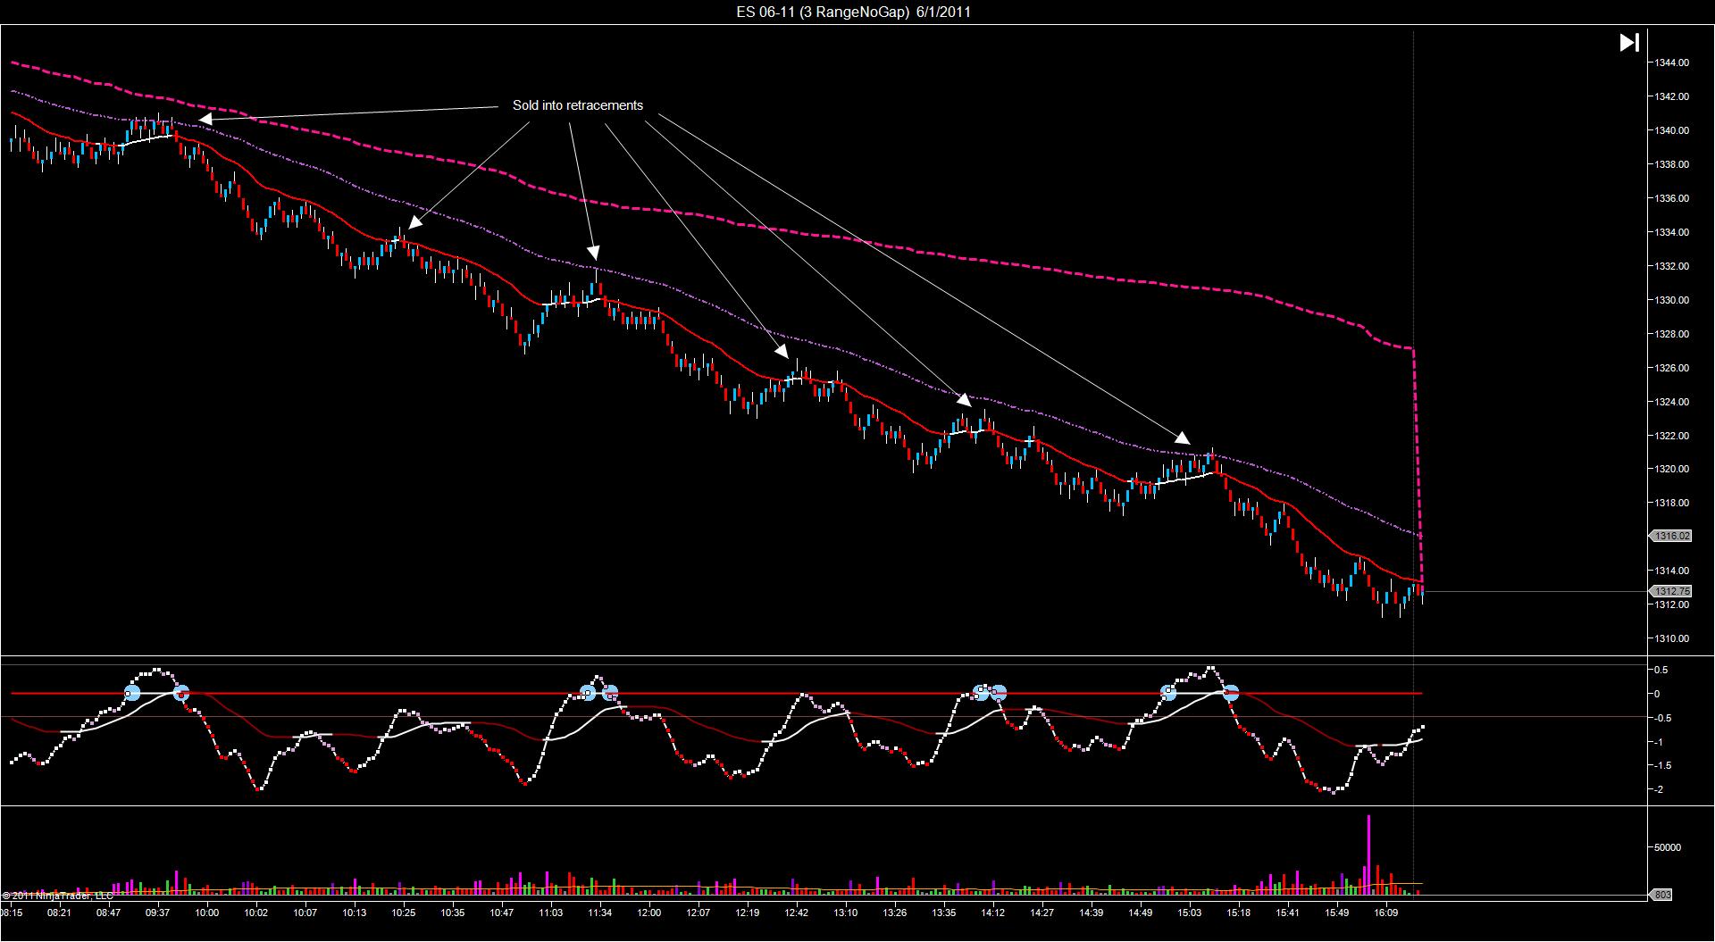The image size is (1715, 942).
Task: Click the 10:35 time axis label
Action: (452, 913)
